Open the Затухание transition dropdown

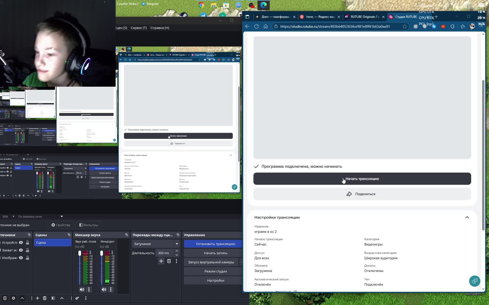pyautogui.click(x=177, y=244)
